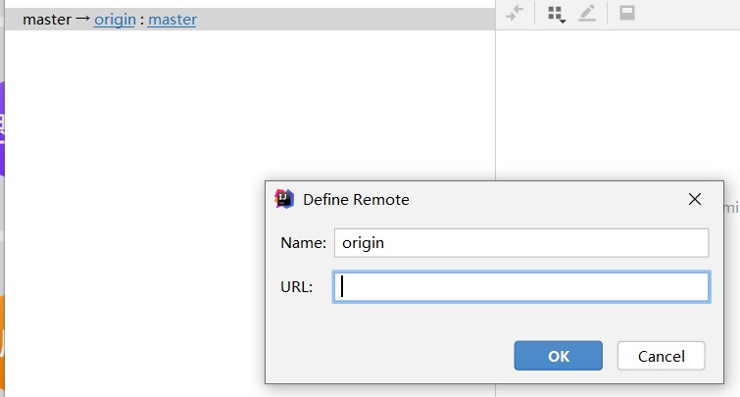Click the Define Remote title bar text
Viewport: 740px width, 397px height.
[x=356, y=199]
